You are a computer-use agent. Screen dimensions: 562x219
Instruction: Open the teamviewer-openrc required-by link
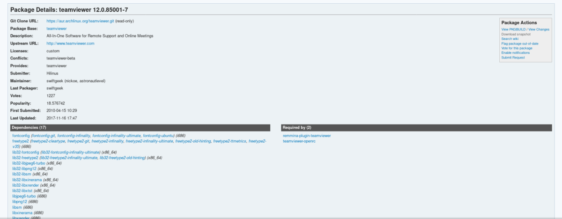coord(299,141)
